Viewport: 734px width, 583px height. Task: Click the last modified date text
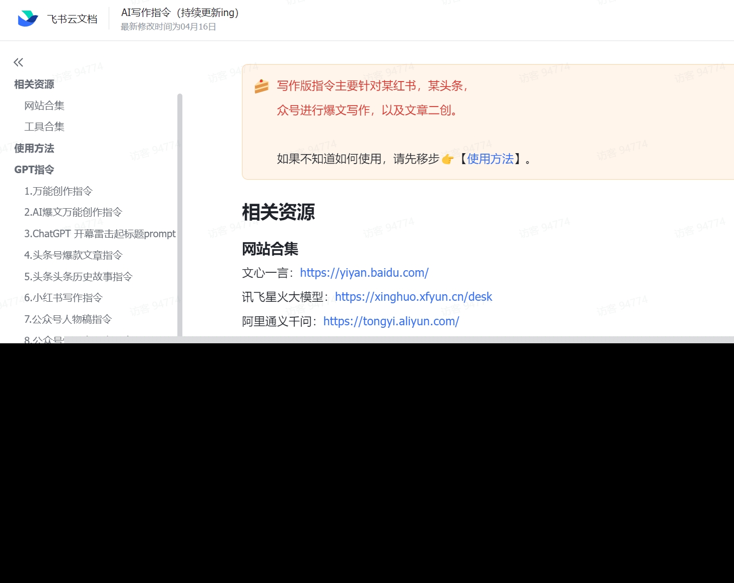point(168,27)
